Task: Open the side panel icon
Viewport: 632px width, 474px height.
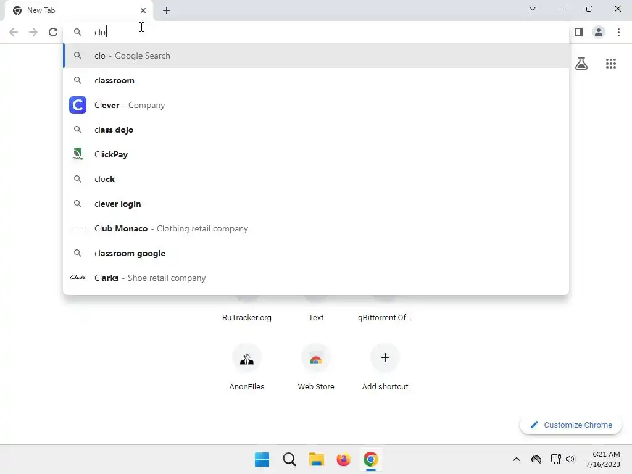Action: click(579, 32)
